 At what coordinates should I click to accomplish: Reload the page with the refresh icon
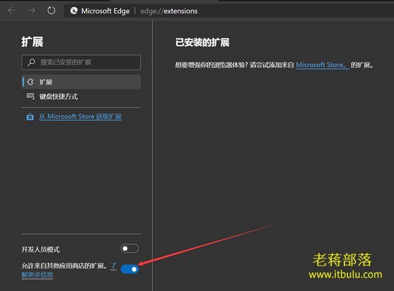click(51, 10)
